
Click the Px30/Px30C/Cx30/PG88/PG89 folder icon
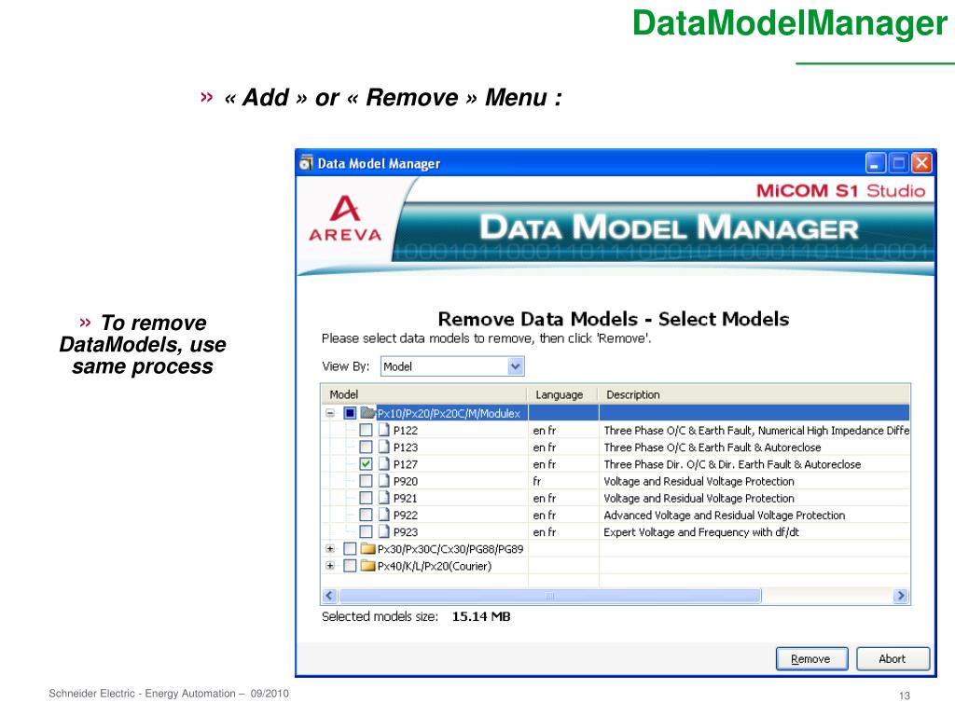pyautogui.click(x=367, y=548)
